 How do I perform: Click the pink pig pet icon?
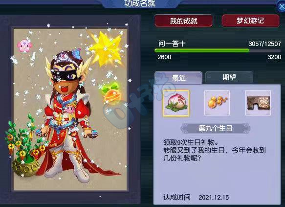pos(24,46)
